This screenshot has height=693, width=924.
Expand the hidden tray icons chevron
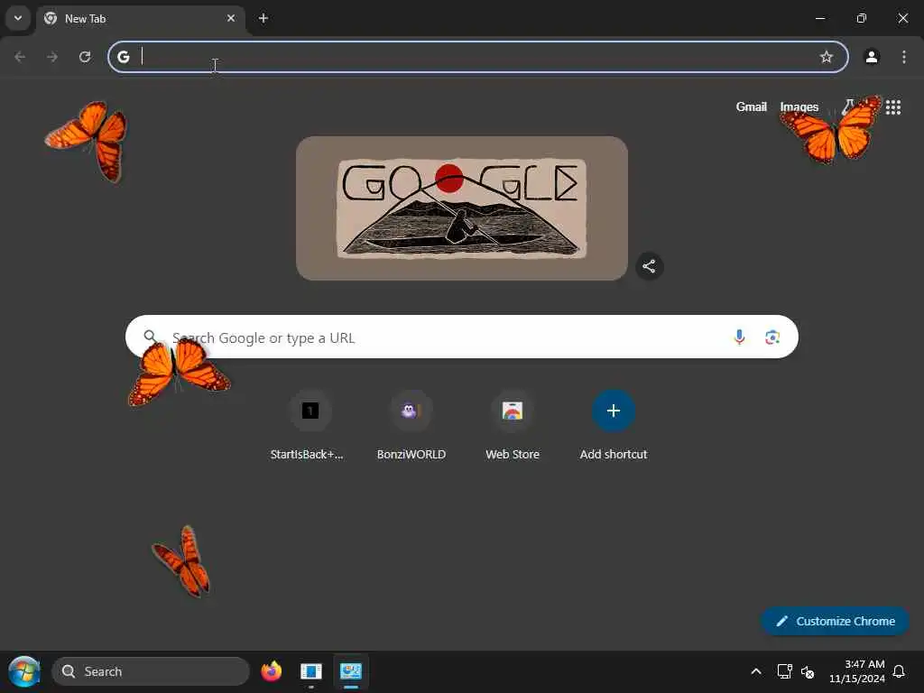pos(756,671)
